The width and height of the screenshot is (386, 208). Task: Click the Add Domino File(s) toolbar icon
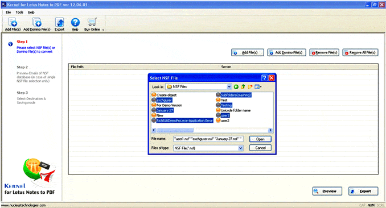point(37,24)
